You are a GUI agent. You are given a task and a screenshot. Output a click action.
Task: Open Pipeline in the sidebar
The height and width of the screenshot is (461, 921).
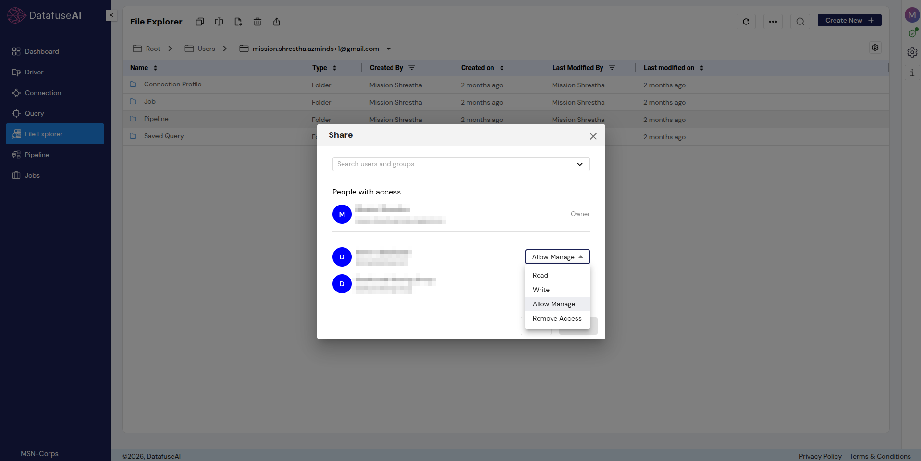pos(55,155)
